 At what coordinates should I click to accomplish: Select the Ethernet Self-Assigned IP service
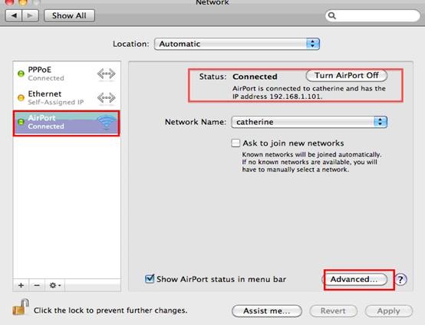(x=67, y=98)
